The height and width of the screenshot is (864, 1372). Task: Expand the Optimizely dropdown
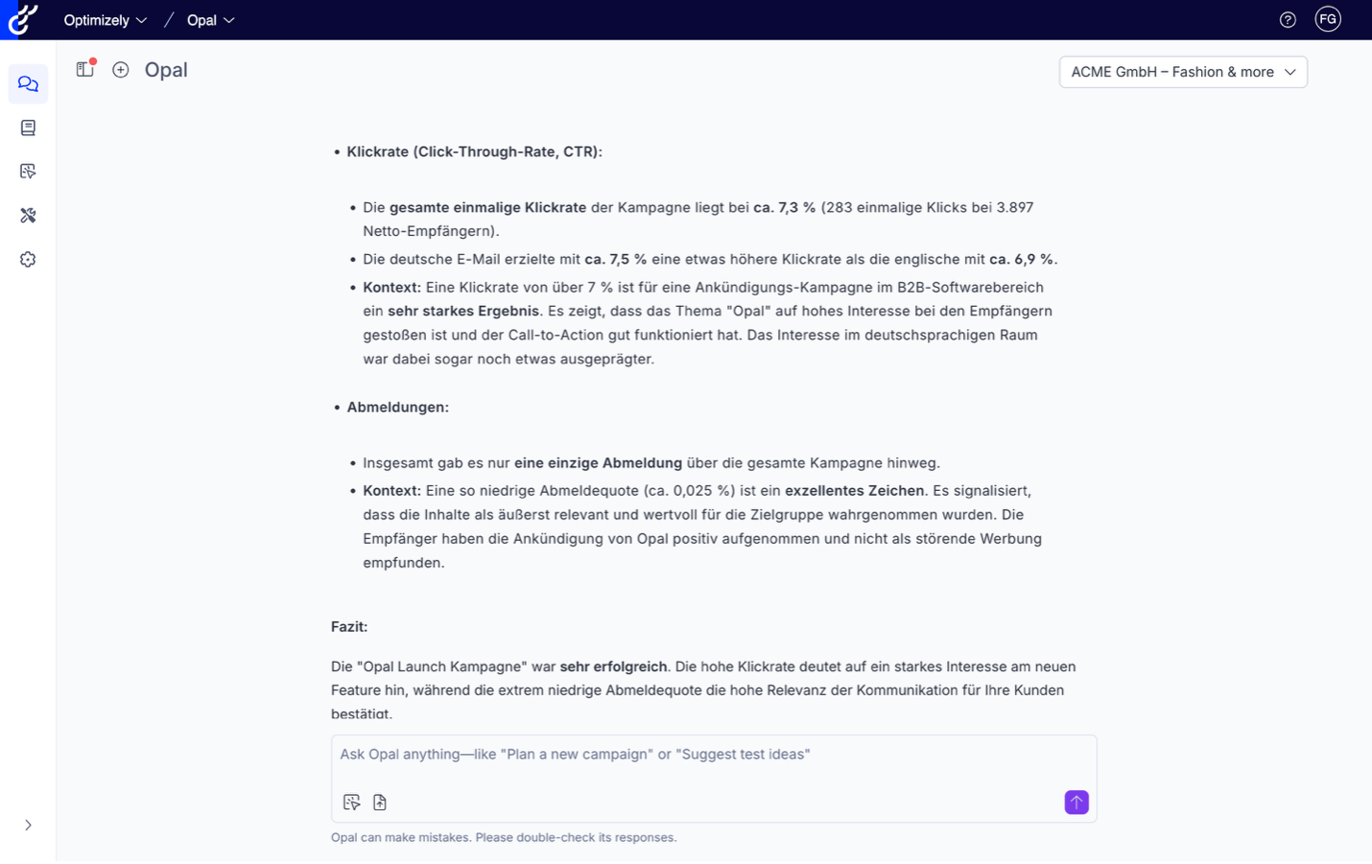click(106, 20)
